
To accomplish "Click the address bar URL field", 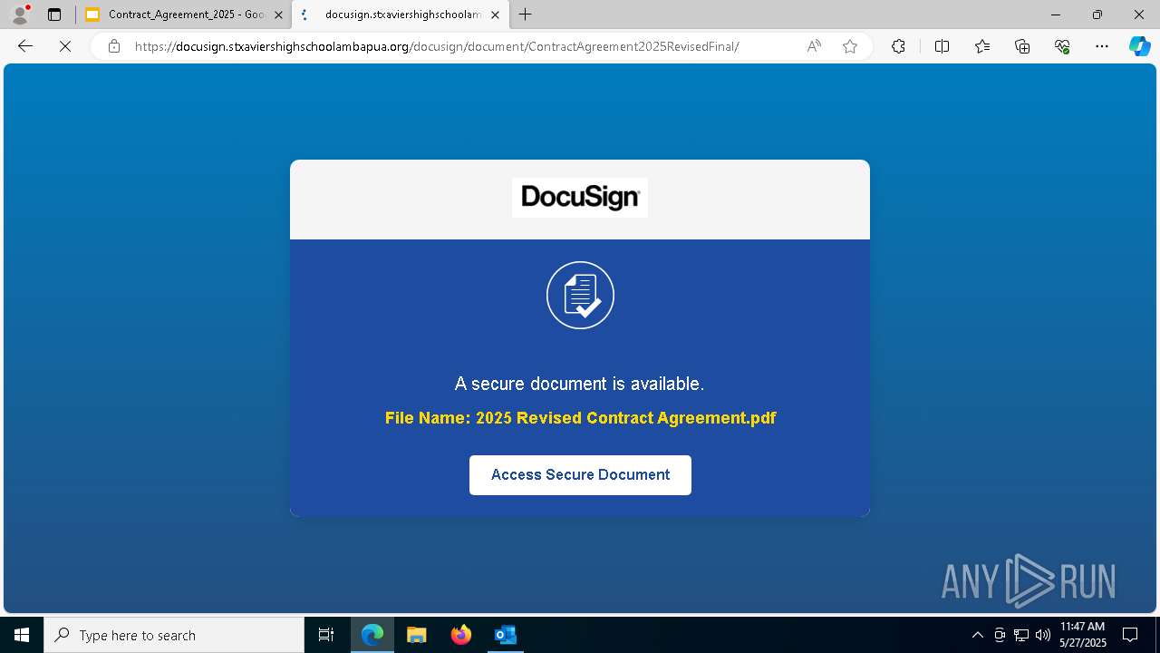I will click(x=437, y=46).
